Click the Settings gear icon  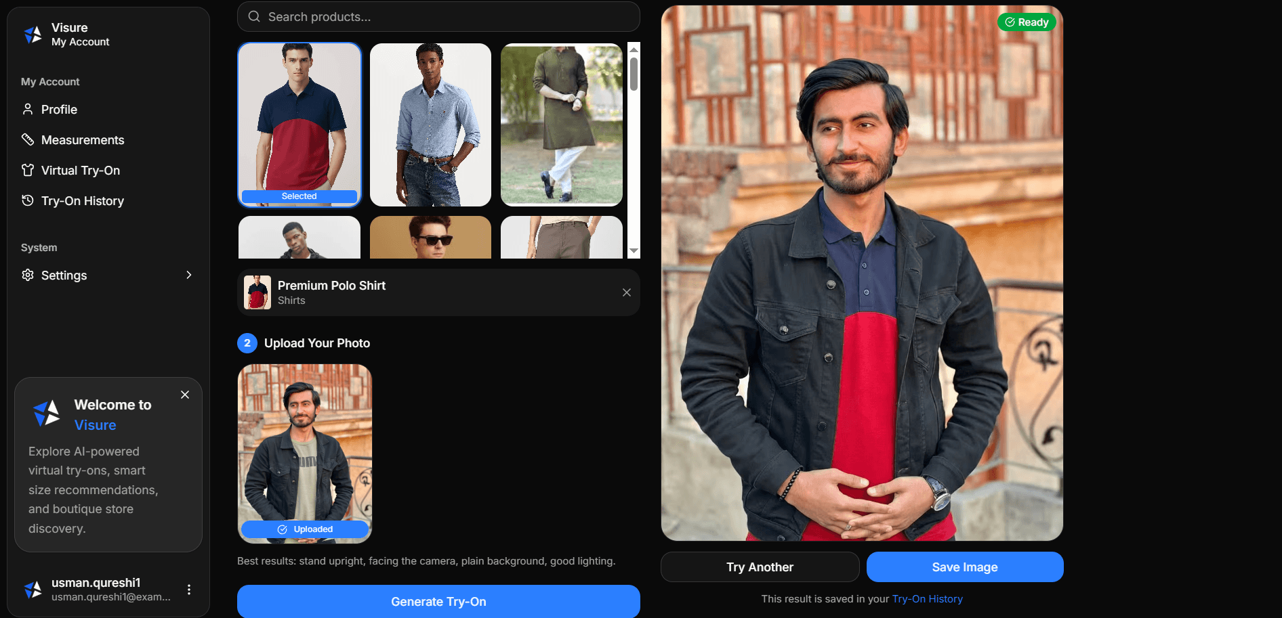28,275
